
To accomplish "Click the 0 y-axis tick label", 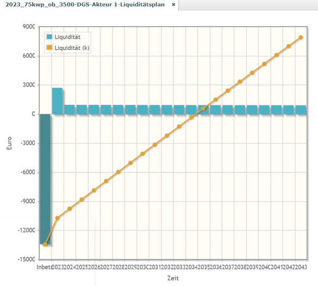I will pyautogui.click(x=33, y=114).
